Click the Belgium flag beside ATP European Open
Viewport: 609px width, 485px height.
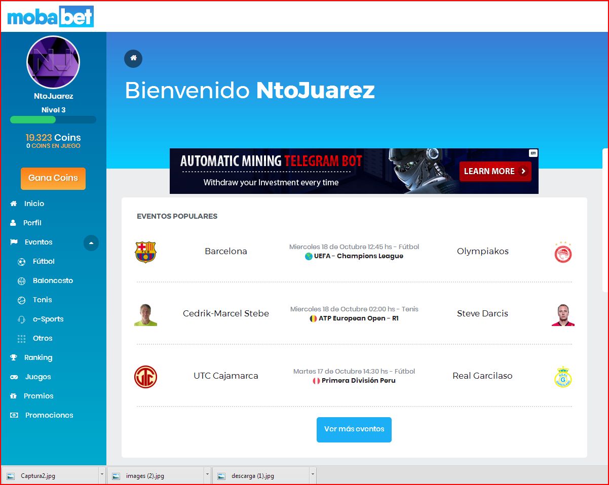coord(313,318)
